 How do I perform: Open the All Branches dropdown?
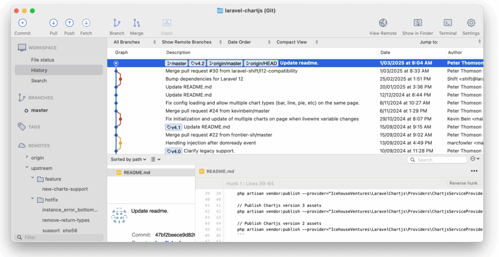(134, 42)
